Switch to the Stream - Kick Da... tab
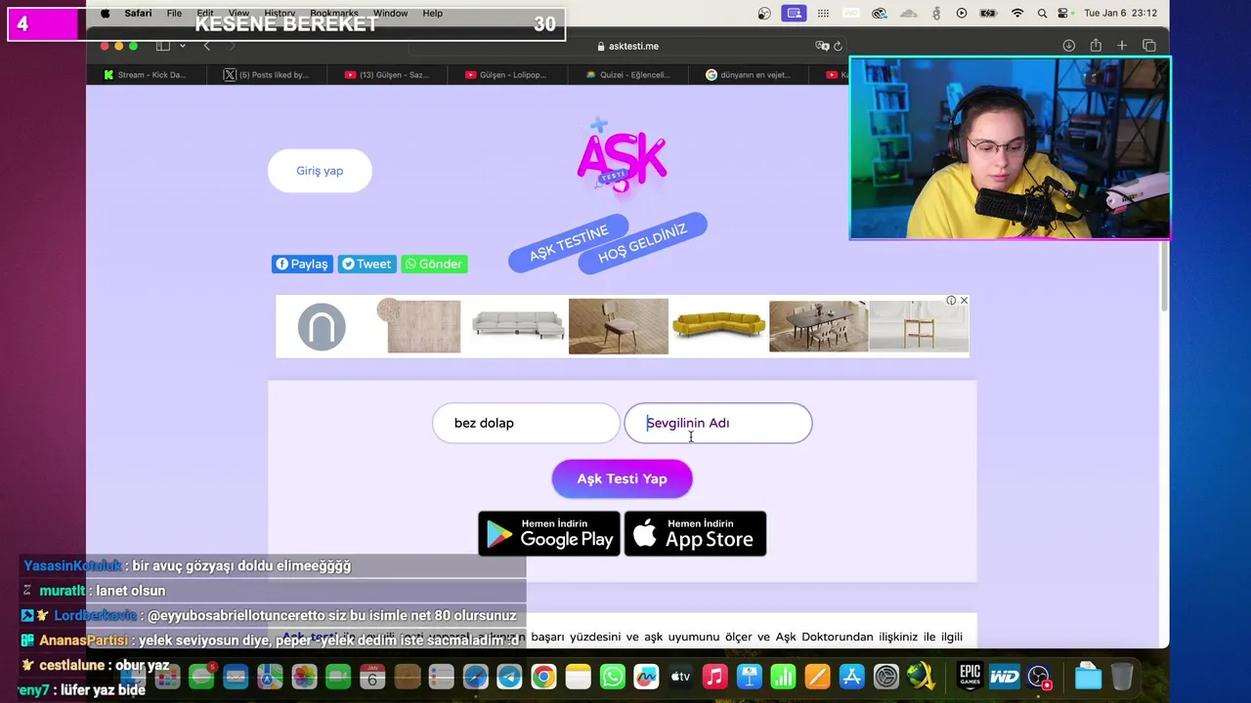 [x=145, y=74]
